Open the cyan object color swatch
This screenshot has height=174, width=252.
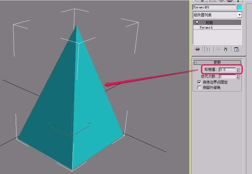(239, 7)
